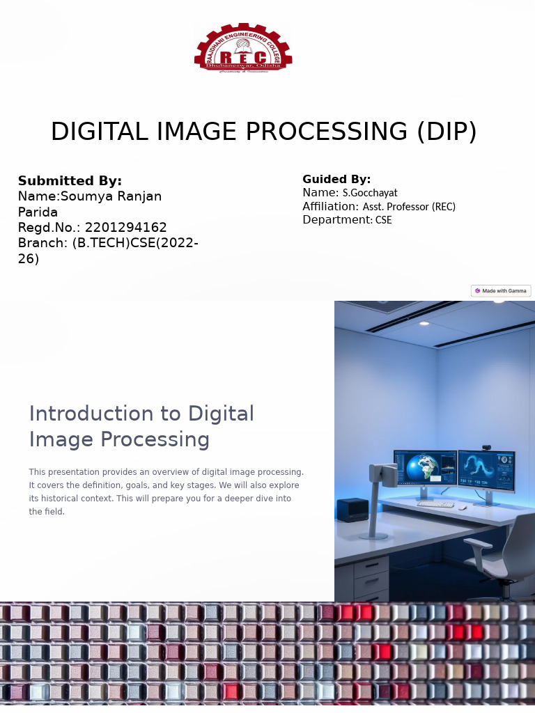Click the Department: CSE line
The width and height of the screenshot is (535, 713).
point(347,219)
